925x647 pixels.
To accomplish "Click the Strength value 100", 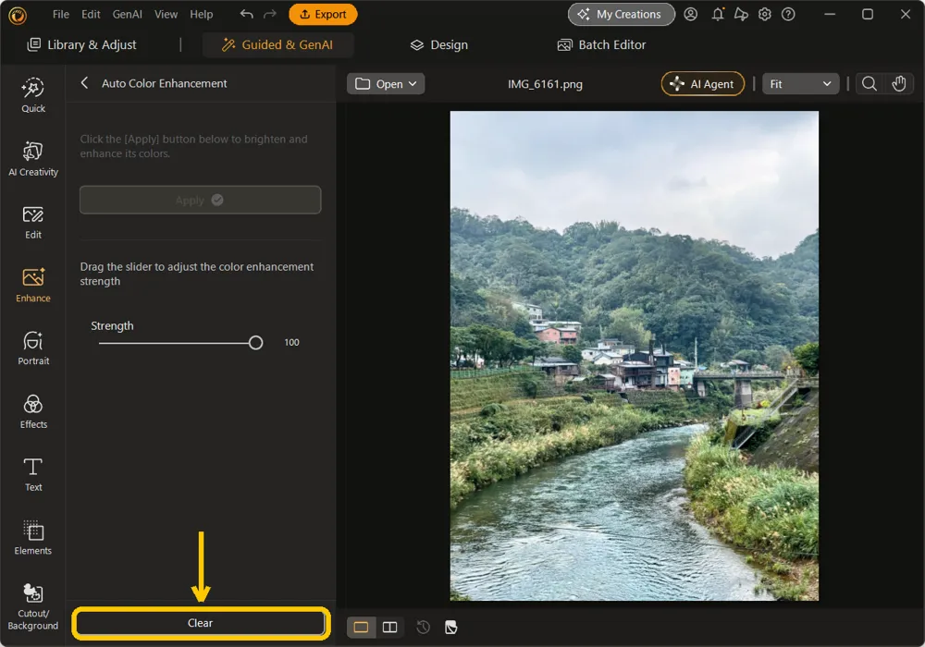I will coord(291,342).
